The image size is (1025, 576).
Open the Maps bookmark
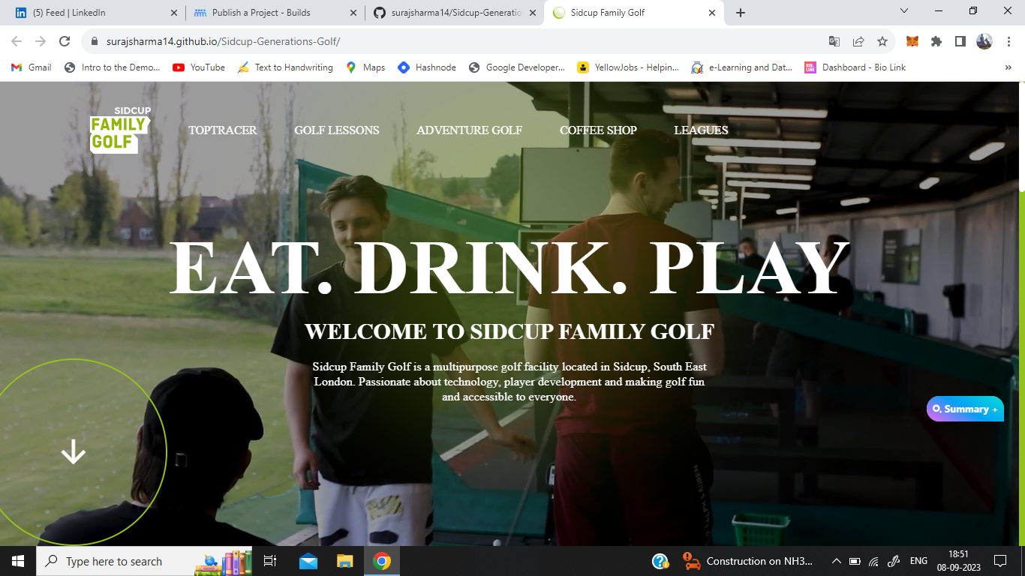[x=365, y=67]
